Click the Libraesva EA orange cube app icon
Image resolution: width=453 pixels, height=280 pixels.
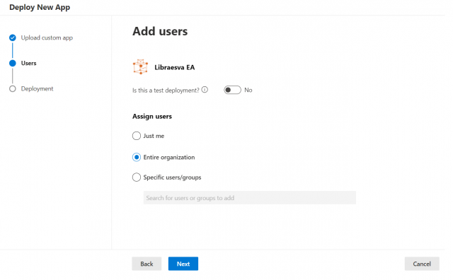[140, 67]
